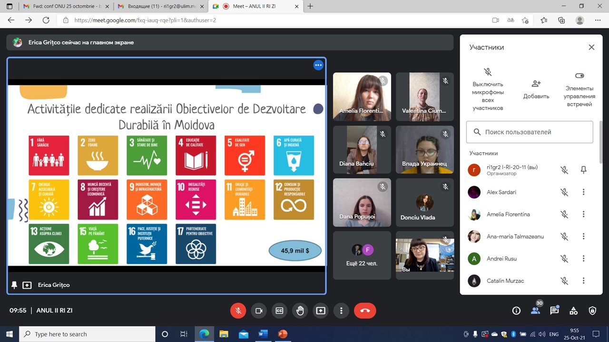Open Collections in Edge toolbar
609x342 pixels.
pyautogui.click(x=561, y=20)
